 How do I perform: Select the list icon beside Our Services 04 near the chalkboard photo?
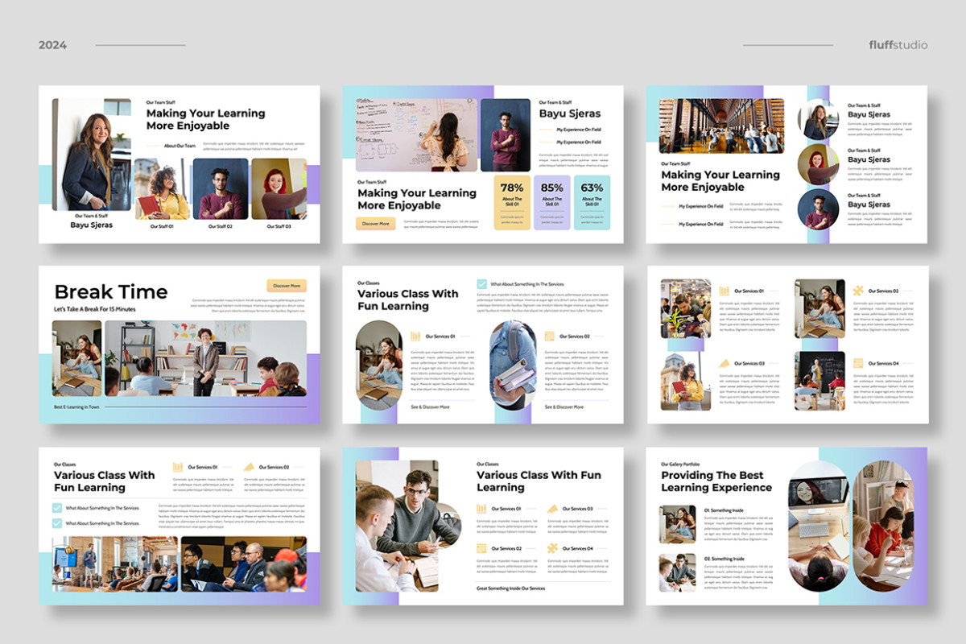[858, 364]
